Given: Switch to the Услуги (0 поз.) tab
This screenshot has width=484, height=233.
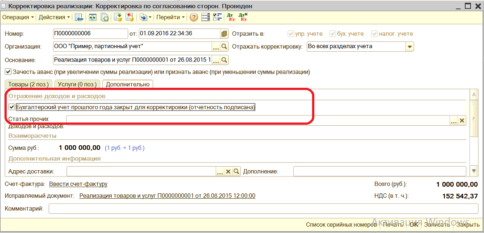Looking at the screenshot, I should tap(78, 84).
